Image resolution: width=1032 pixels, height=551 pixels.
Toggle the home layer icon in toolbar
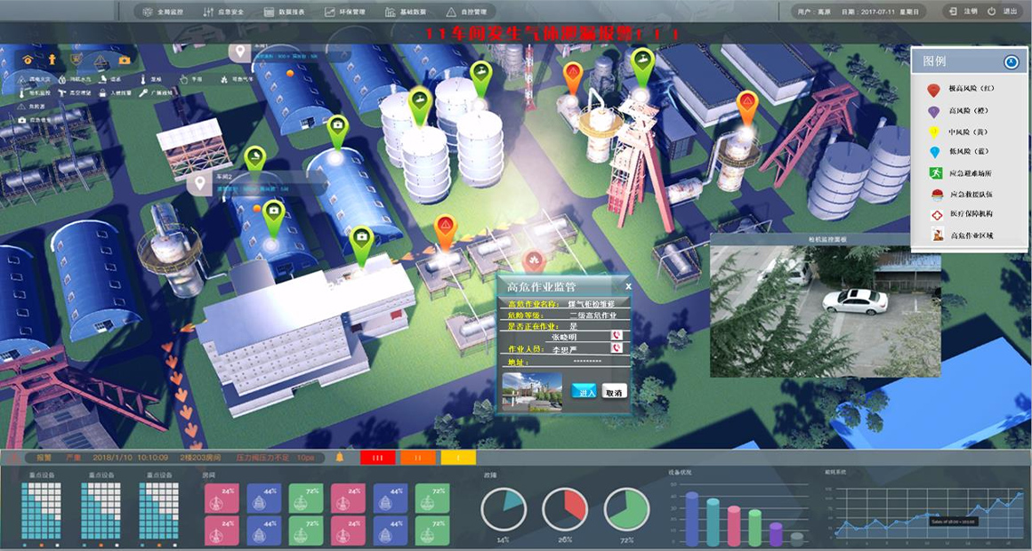pos(28,60)
